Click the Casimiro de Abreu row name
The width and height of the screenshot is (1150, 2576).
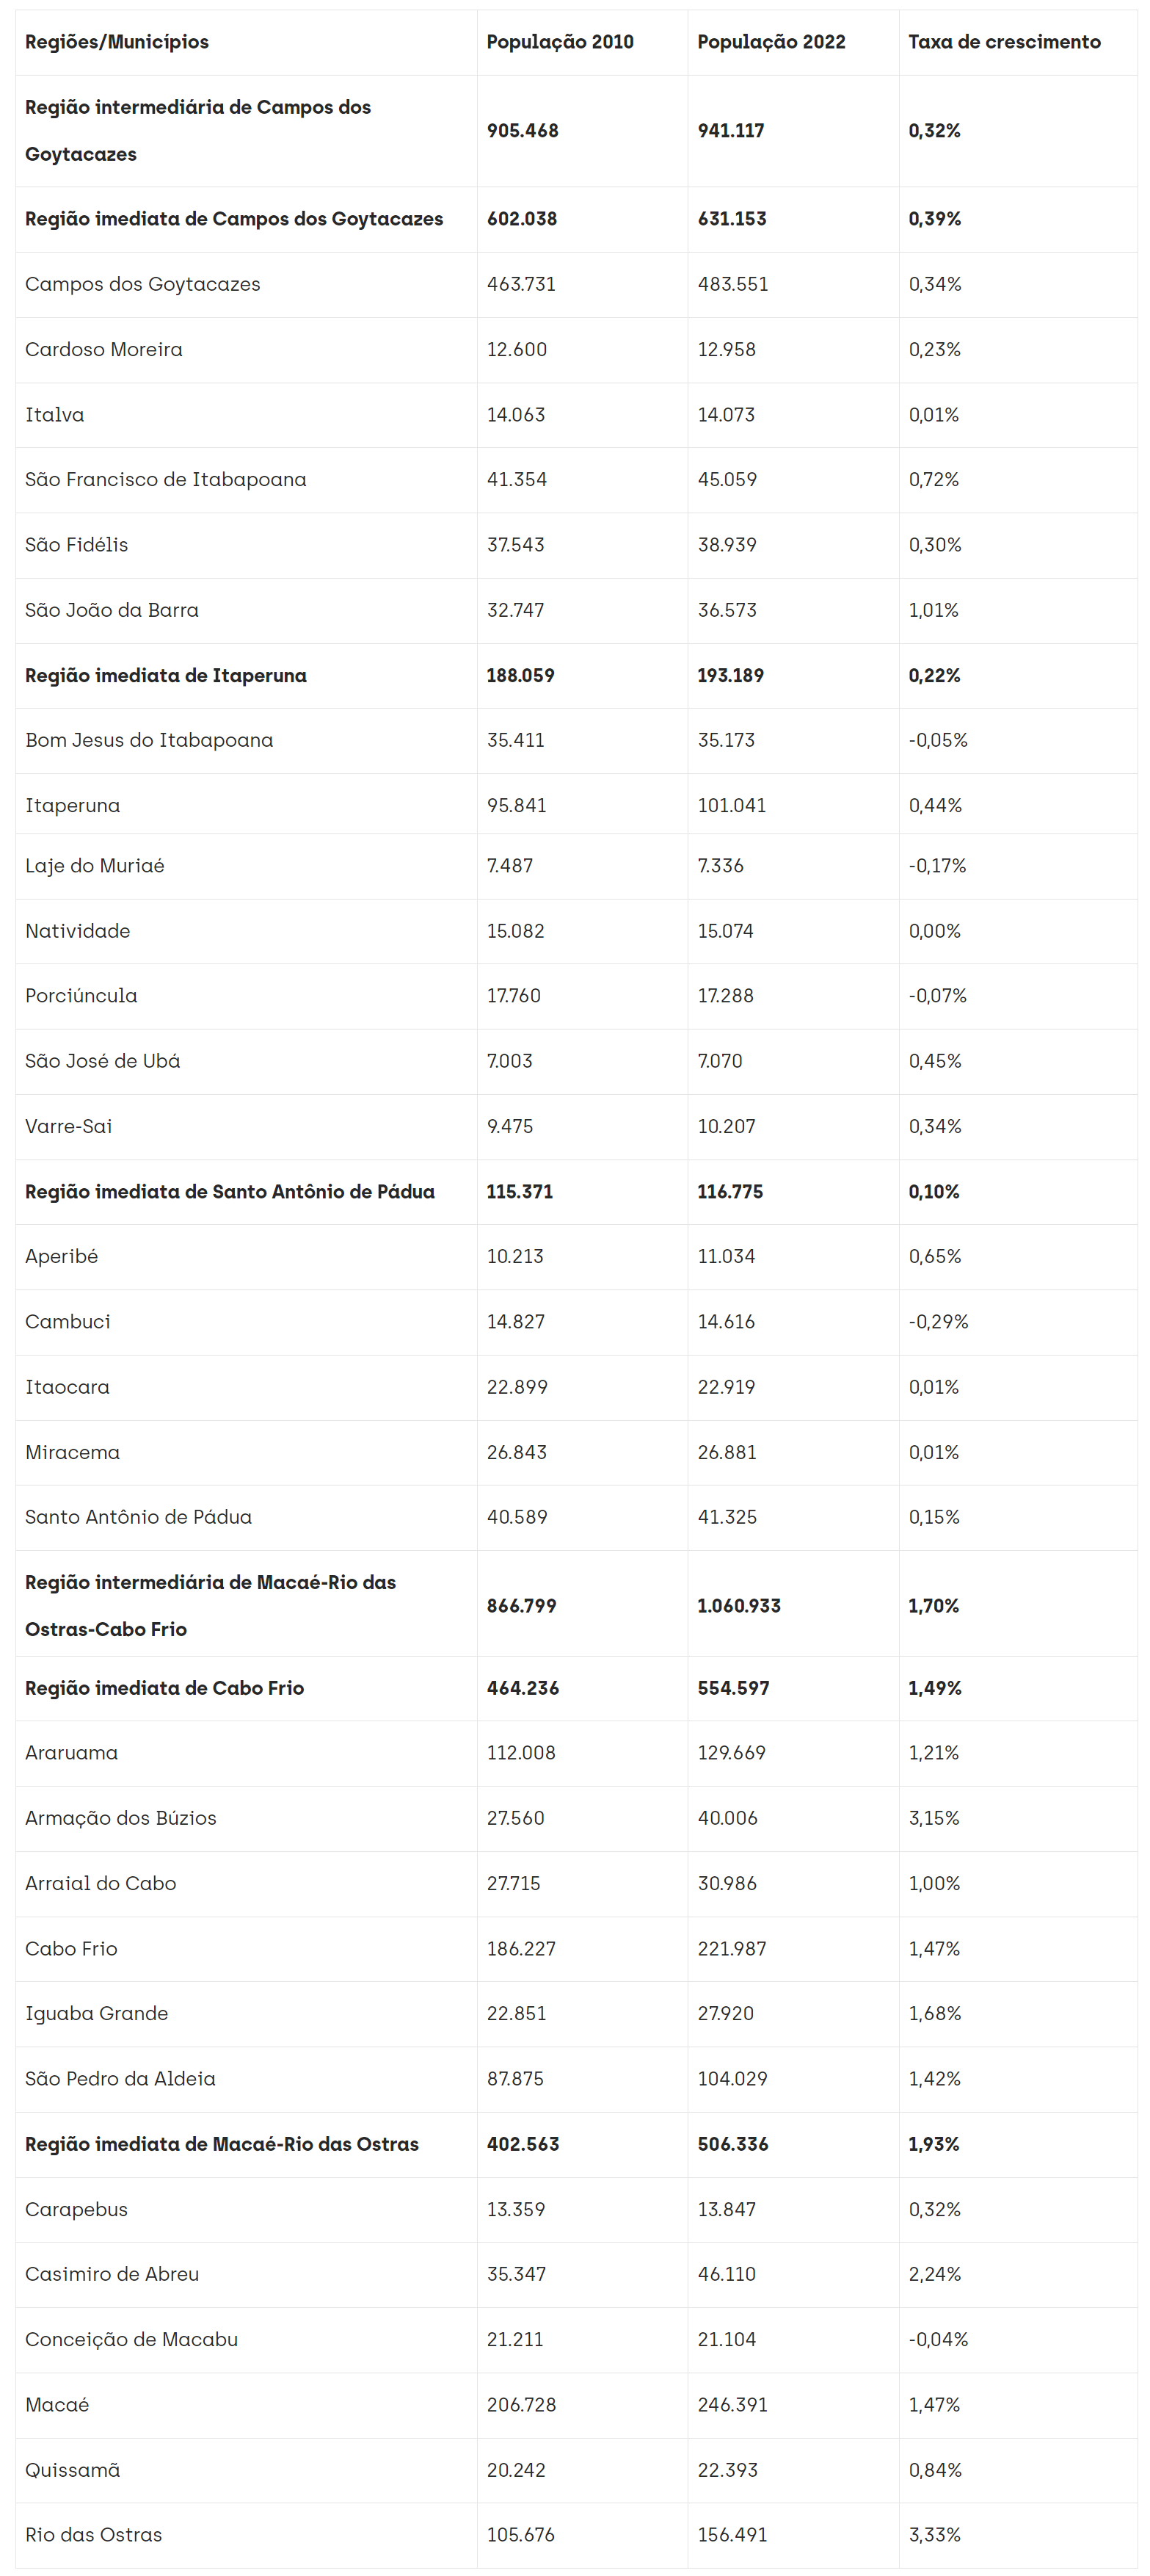coord(112,2273)
